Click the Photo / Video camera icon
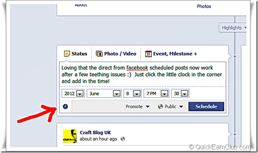The height and width of the screenshot is (153, 258). pyautogui.click(x=99, y=54)
